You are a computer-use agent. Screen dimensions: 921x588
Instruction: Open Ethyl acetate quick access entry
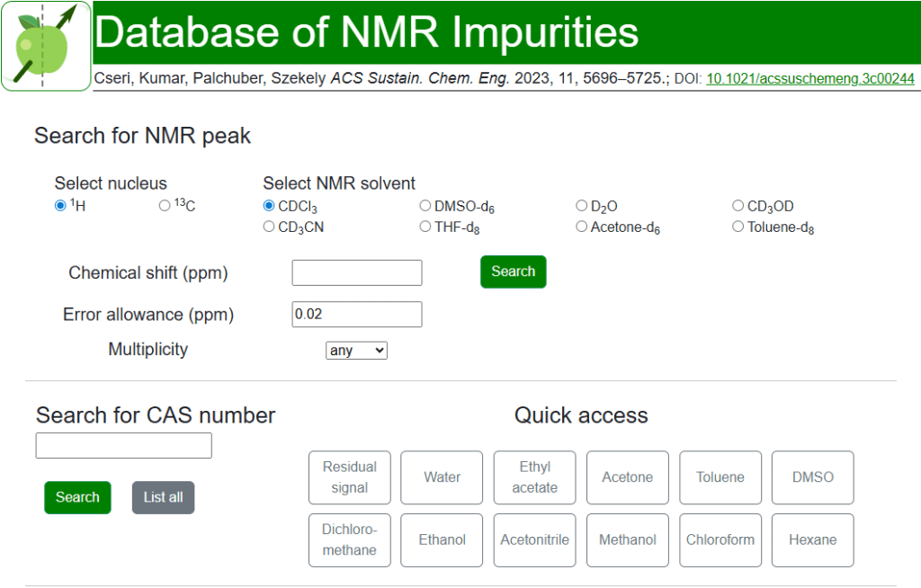coord(535,477)
